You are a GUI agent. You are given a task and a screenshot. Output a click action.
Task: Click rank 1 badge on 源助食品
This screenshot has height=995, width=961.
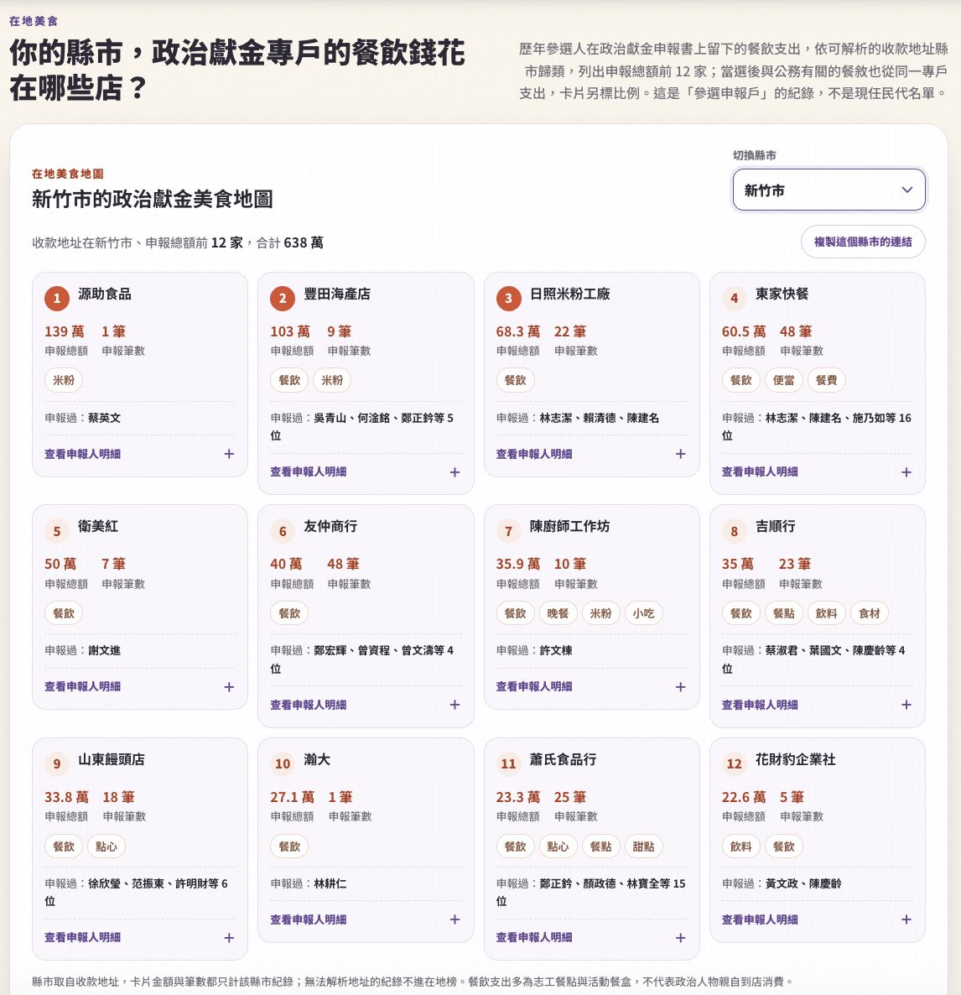pos(57,298)
